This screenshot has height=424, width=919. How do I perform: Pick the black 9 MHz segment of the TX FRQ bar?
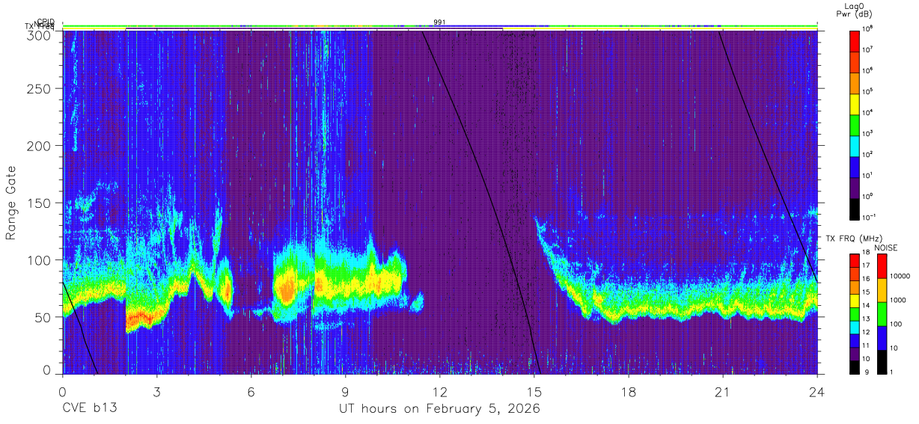855,366
